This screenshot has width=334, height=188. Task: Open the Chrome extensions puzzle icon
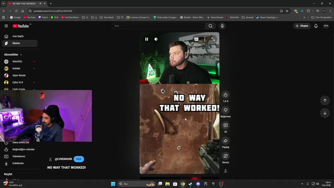308,11
